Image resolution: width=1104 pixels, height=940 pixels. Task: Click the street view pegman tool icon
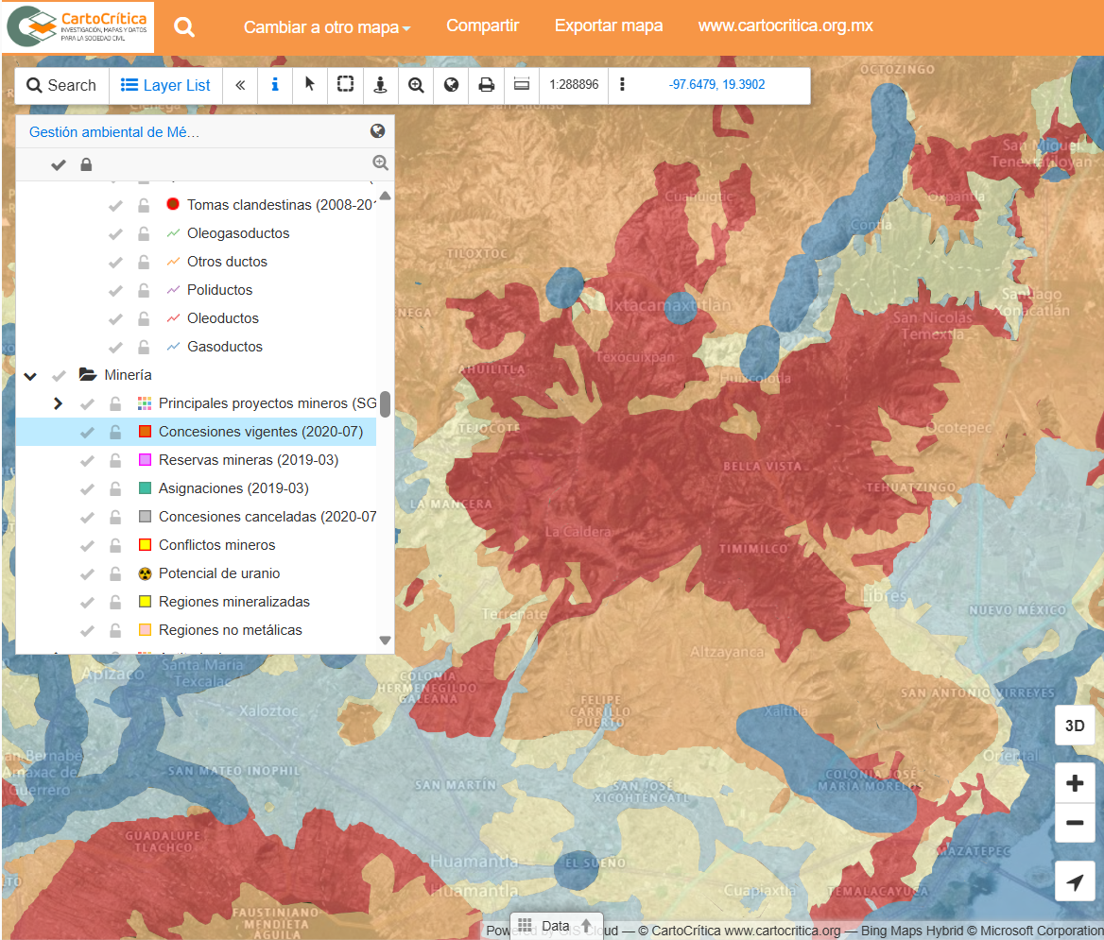click(380, 85)
